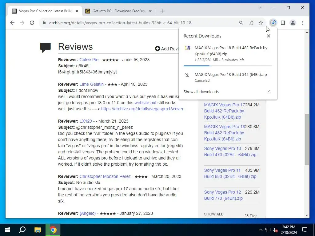Open the Chrome profile avatar menu

pos(293,23)
